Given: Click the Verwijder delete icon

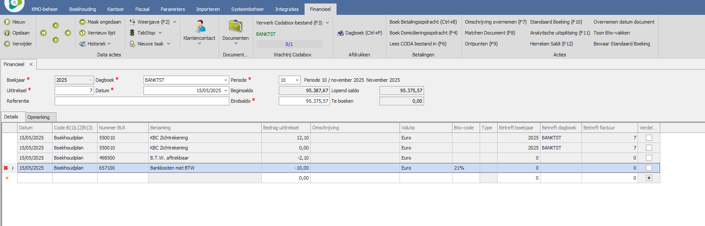Looking at the screenshot, I should (x=7, y=44).
